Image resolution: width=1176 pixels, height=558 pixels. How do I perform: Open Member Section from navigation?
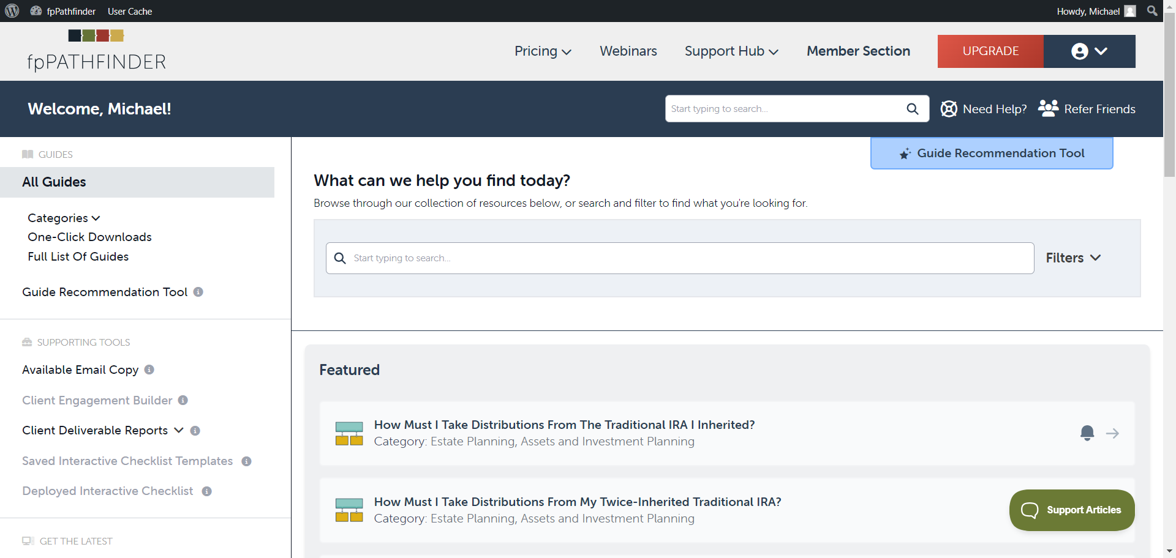pyautogui.click(x=858, y=51)
